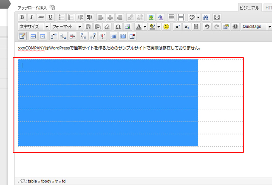Image resolution: width=272 pixels, height=185 pixels.
Task: Open the background color picker arrow
Action: point(159,27)
